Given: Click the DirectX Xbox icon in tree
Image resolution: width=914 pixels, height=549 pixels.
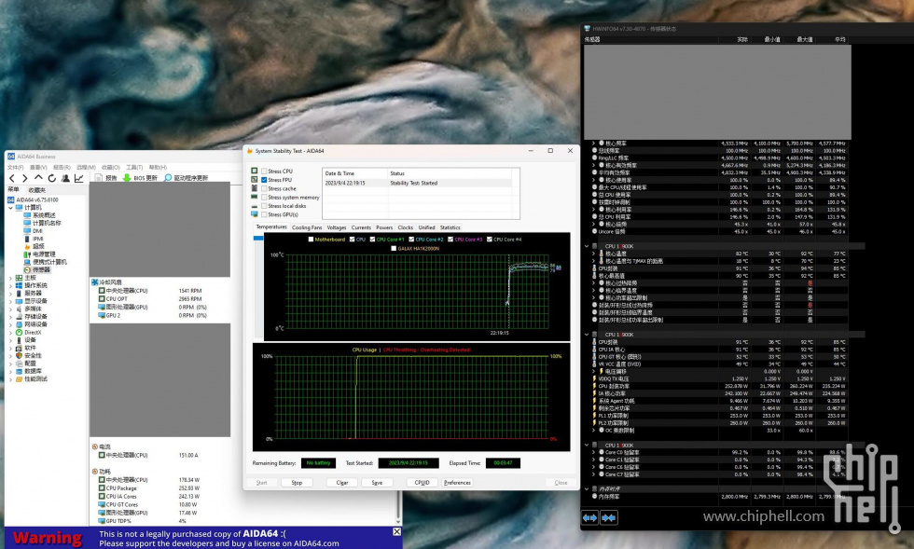Looking at the screenshot, I should [19, 332].
